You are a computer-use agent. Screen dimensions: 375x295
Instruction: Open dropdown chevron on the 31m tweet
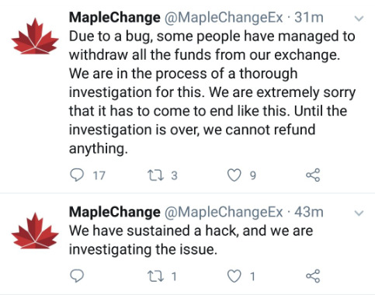point(359,19)
